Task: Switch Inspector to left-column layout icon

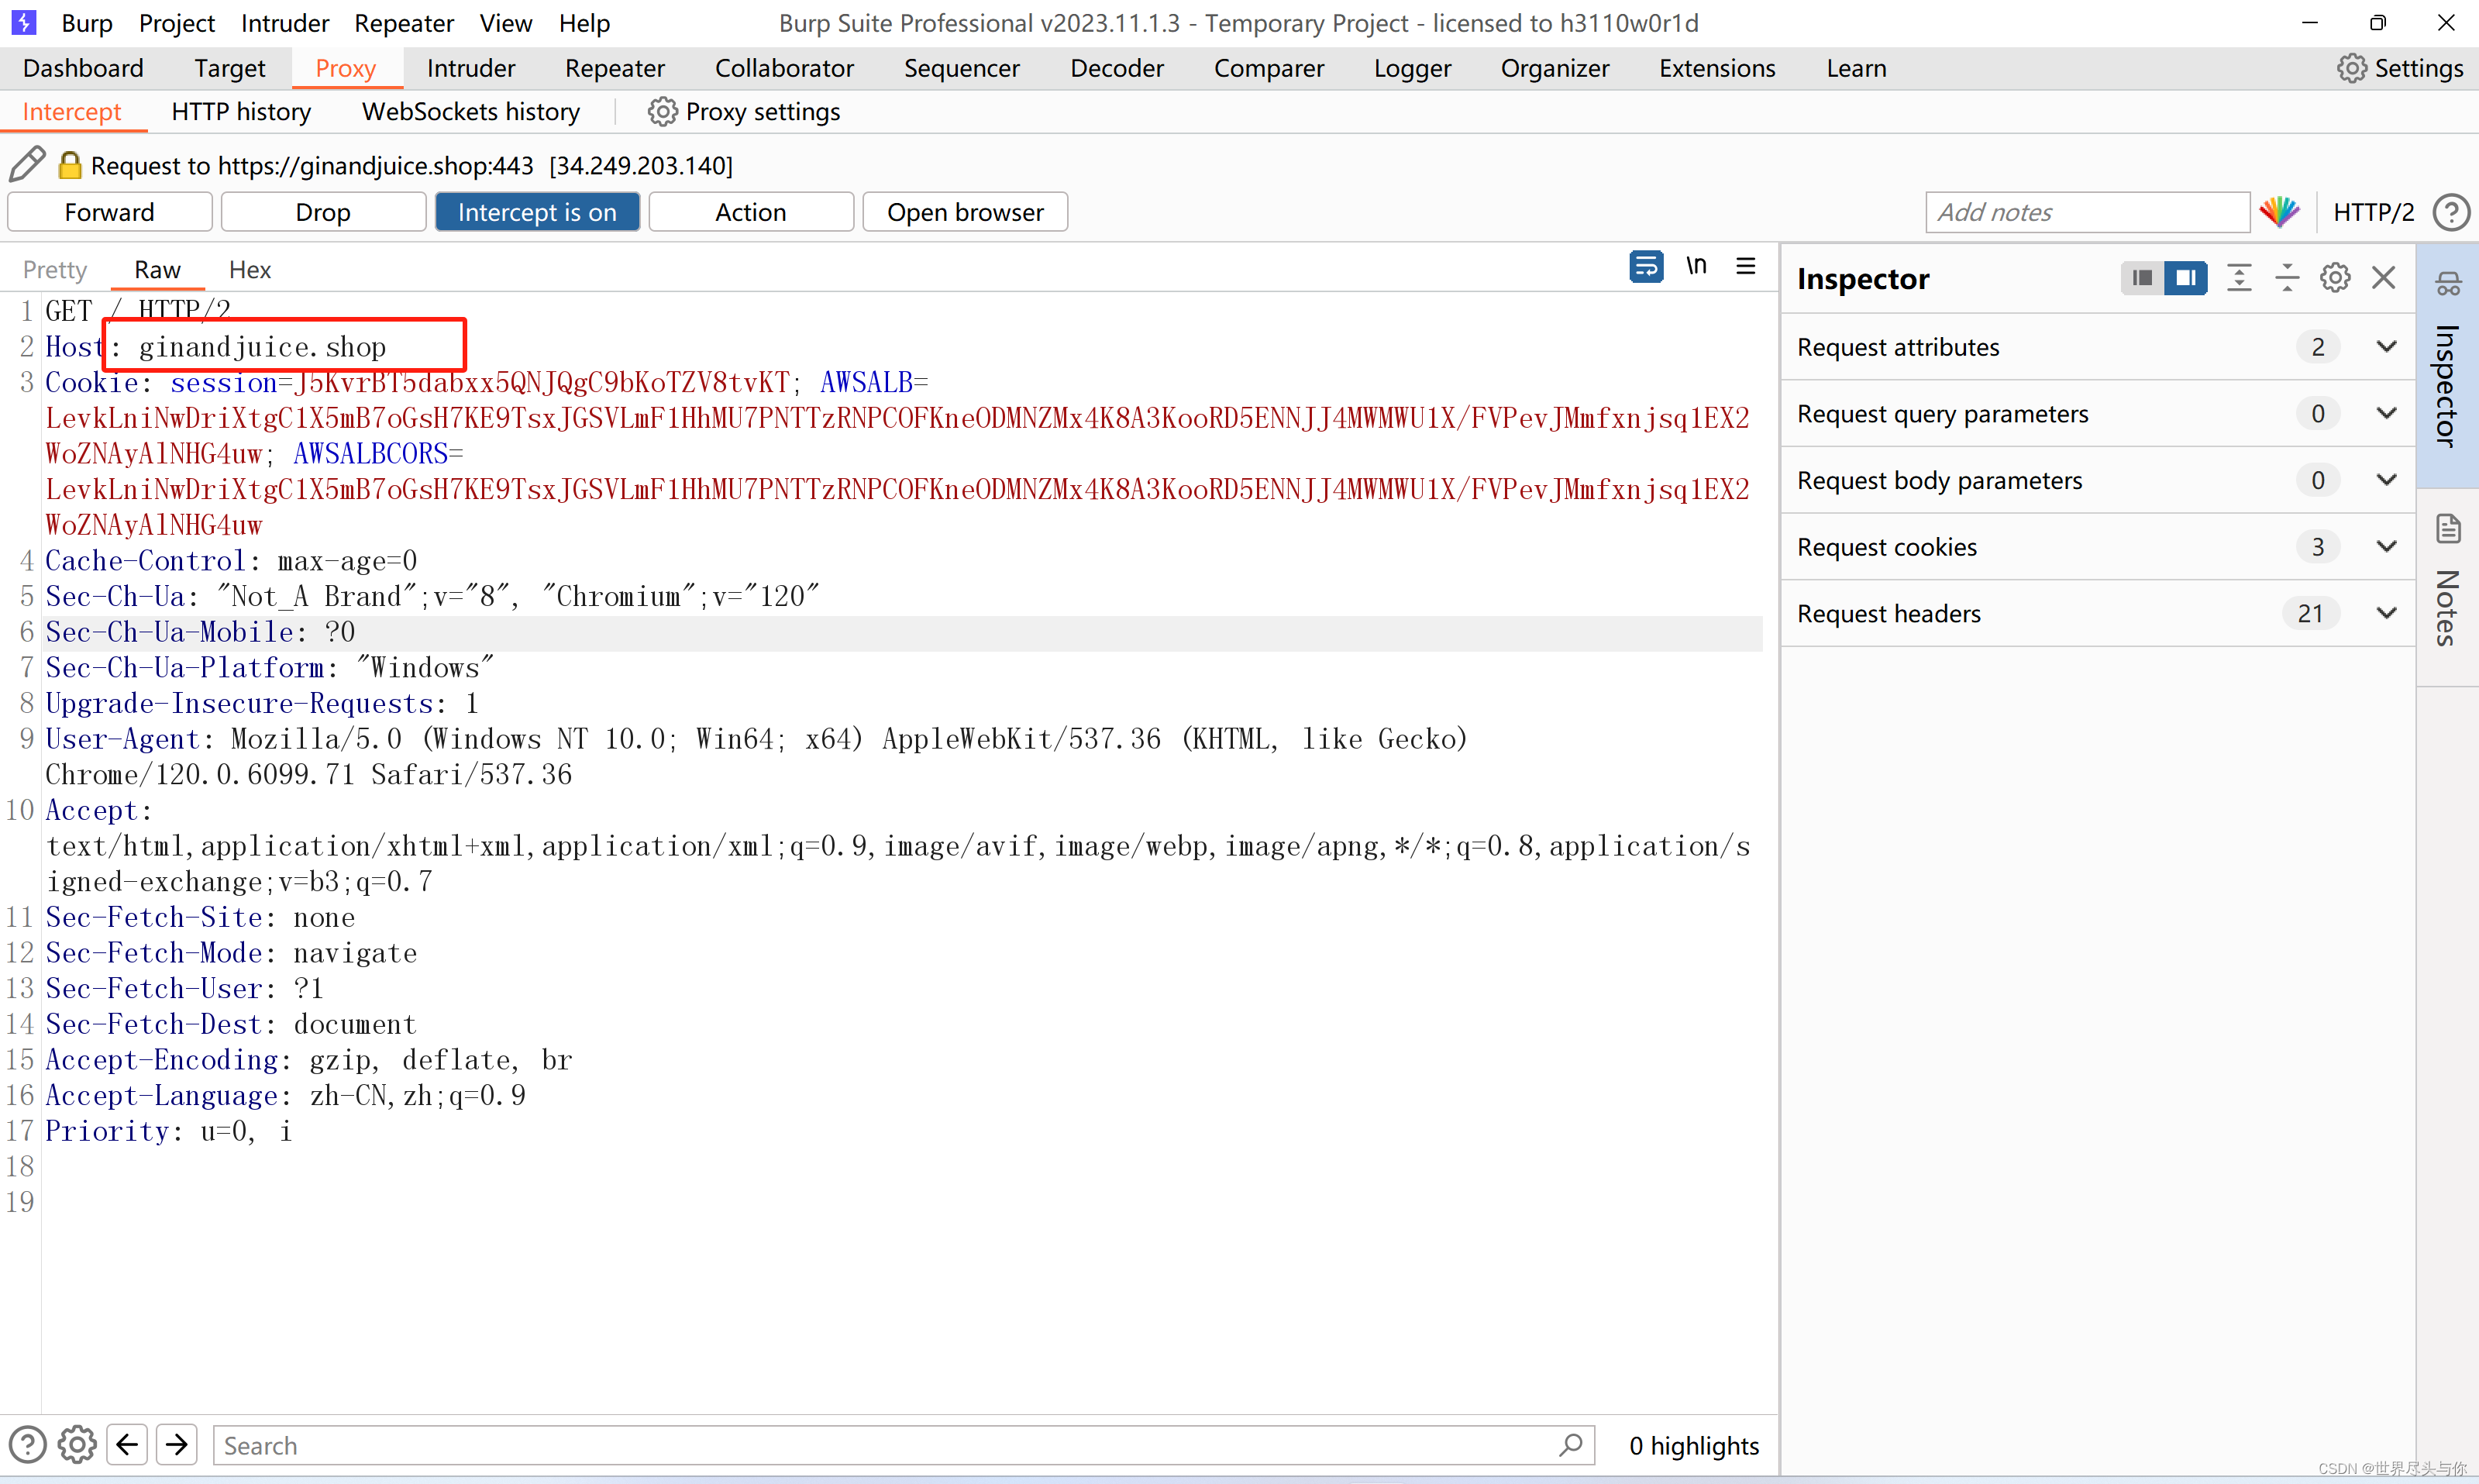Action: click(2141, 278)
